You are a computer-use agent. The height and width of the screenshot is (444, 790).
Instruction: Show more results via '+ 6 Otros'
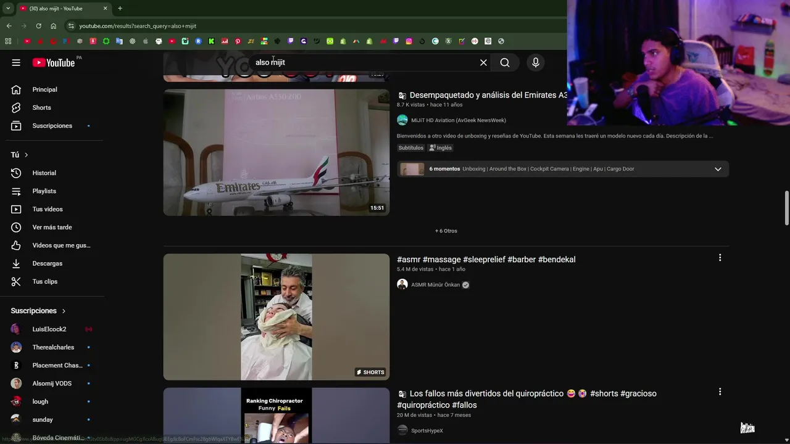446,231
